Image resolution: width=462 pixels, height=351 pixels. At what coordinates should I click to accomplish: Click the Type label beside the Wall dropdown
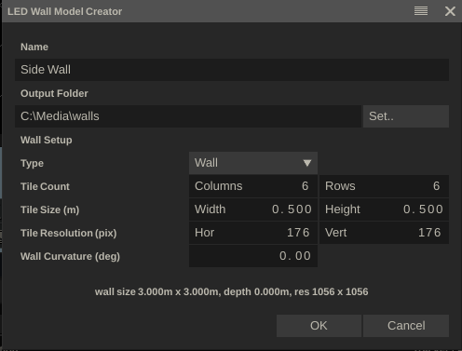click(x=32, y=163)
